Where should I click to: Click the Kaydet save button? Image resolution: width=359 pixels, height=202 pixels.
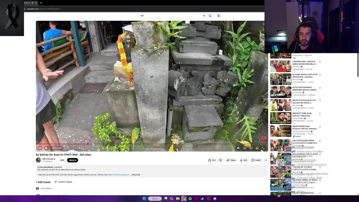coord(256,160)
